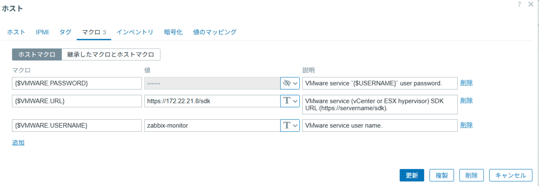Click the help question mark icon

coord(520,4)
